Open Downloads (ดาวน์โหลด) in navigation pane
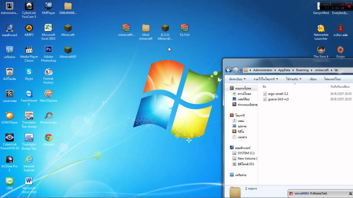 pos(242,94)
